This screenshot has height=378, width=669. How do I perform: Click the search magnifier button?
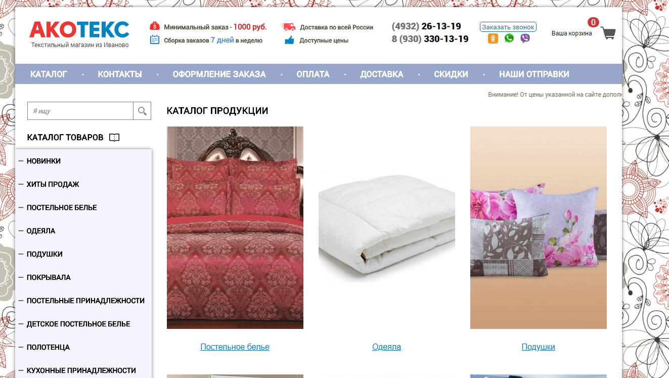coord(142,111)
